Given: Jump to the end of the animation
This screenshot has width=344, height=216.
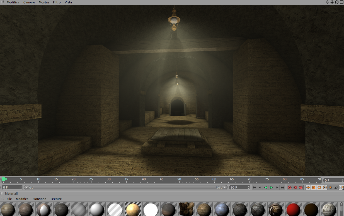Looking at the screenshot, I should pos(282,188).
